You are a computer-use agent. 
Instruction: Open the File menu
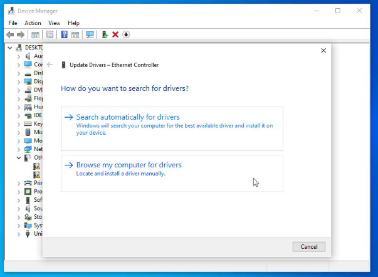13,23
